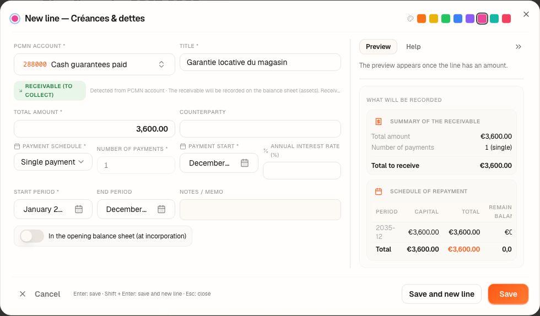Click the Number of payments field
Screen dimensions: 540x316
pyautogui.click(x=136, y=165)
